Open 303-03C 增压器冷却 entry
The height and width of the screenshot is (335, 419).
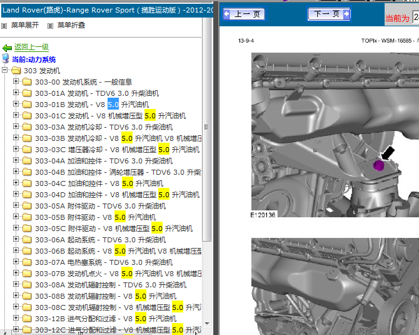coord(118,150)
